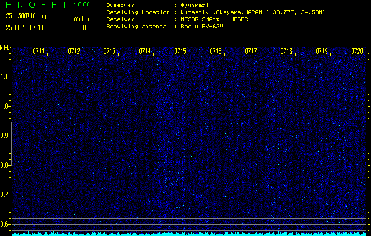The width and height of the screenshot is (371, 236).
Task: Click the meteor count value 0
Action: (x=84, y=27)
